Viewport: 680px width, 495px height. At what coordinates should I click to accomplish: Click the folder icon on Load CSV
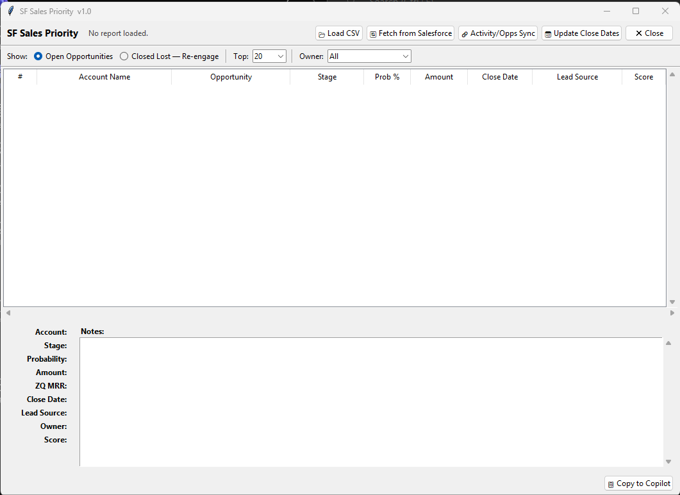pos(321,33)
